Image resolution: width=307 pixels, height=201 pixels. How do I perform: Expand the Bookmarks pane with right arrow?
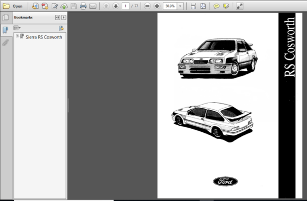click(x=63, y=17)
